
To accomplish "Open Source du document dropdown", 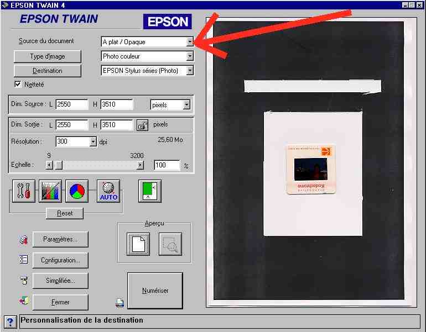I will pyautogui.click(x=190, y=42).
